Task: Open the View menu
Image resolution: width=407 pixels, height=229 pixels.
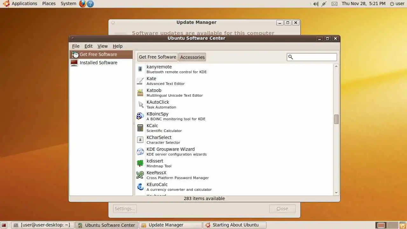Action: pyautogui.click(x=102, y=46)
